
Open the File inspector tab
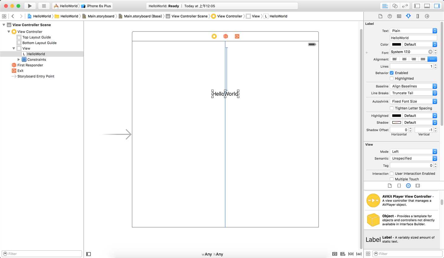point(380,16)
